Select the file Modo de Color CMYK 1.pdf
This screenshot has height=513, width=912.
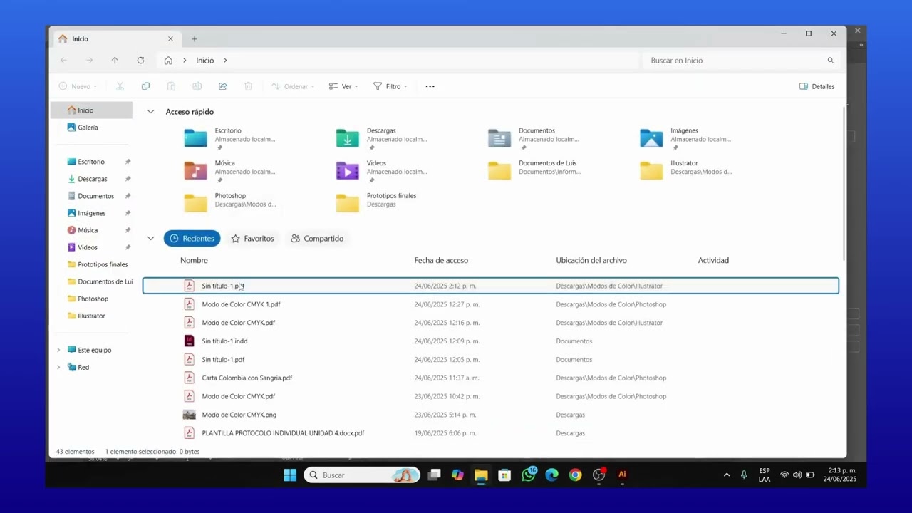[491, 304]
